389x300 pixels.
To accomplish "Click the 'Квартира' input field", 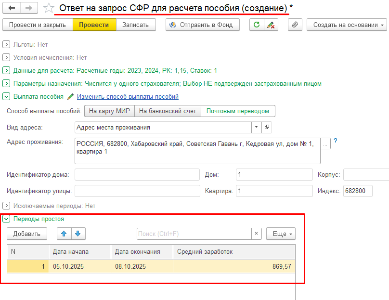I will tap(274, 191).
